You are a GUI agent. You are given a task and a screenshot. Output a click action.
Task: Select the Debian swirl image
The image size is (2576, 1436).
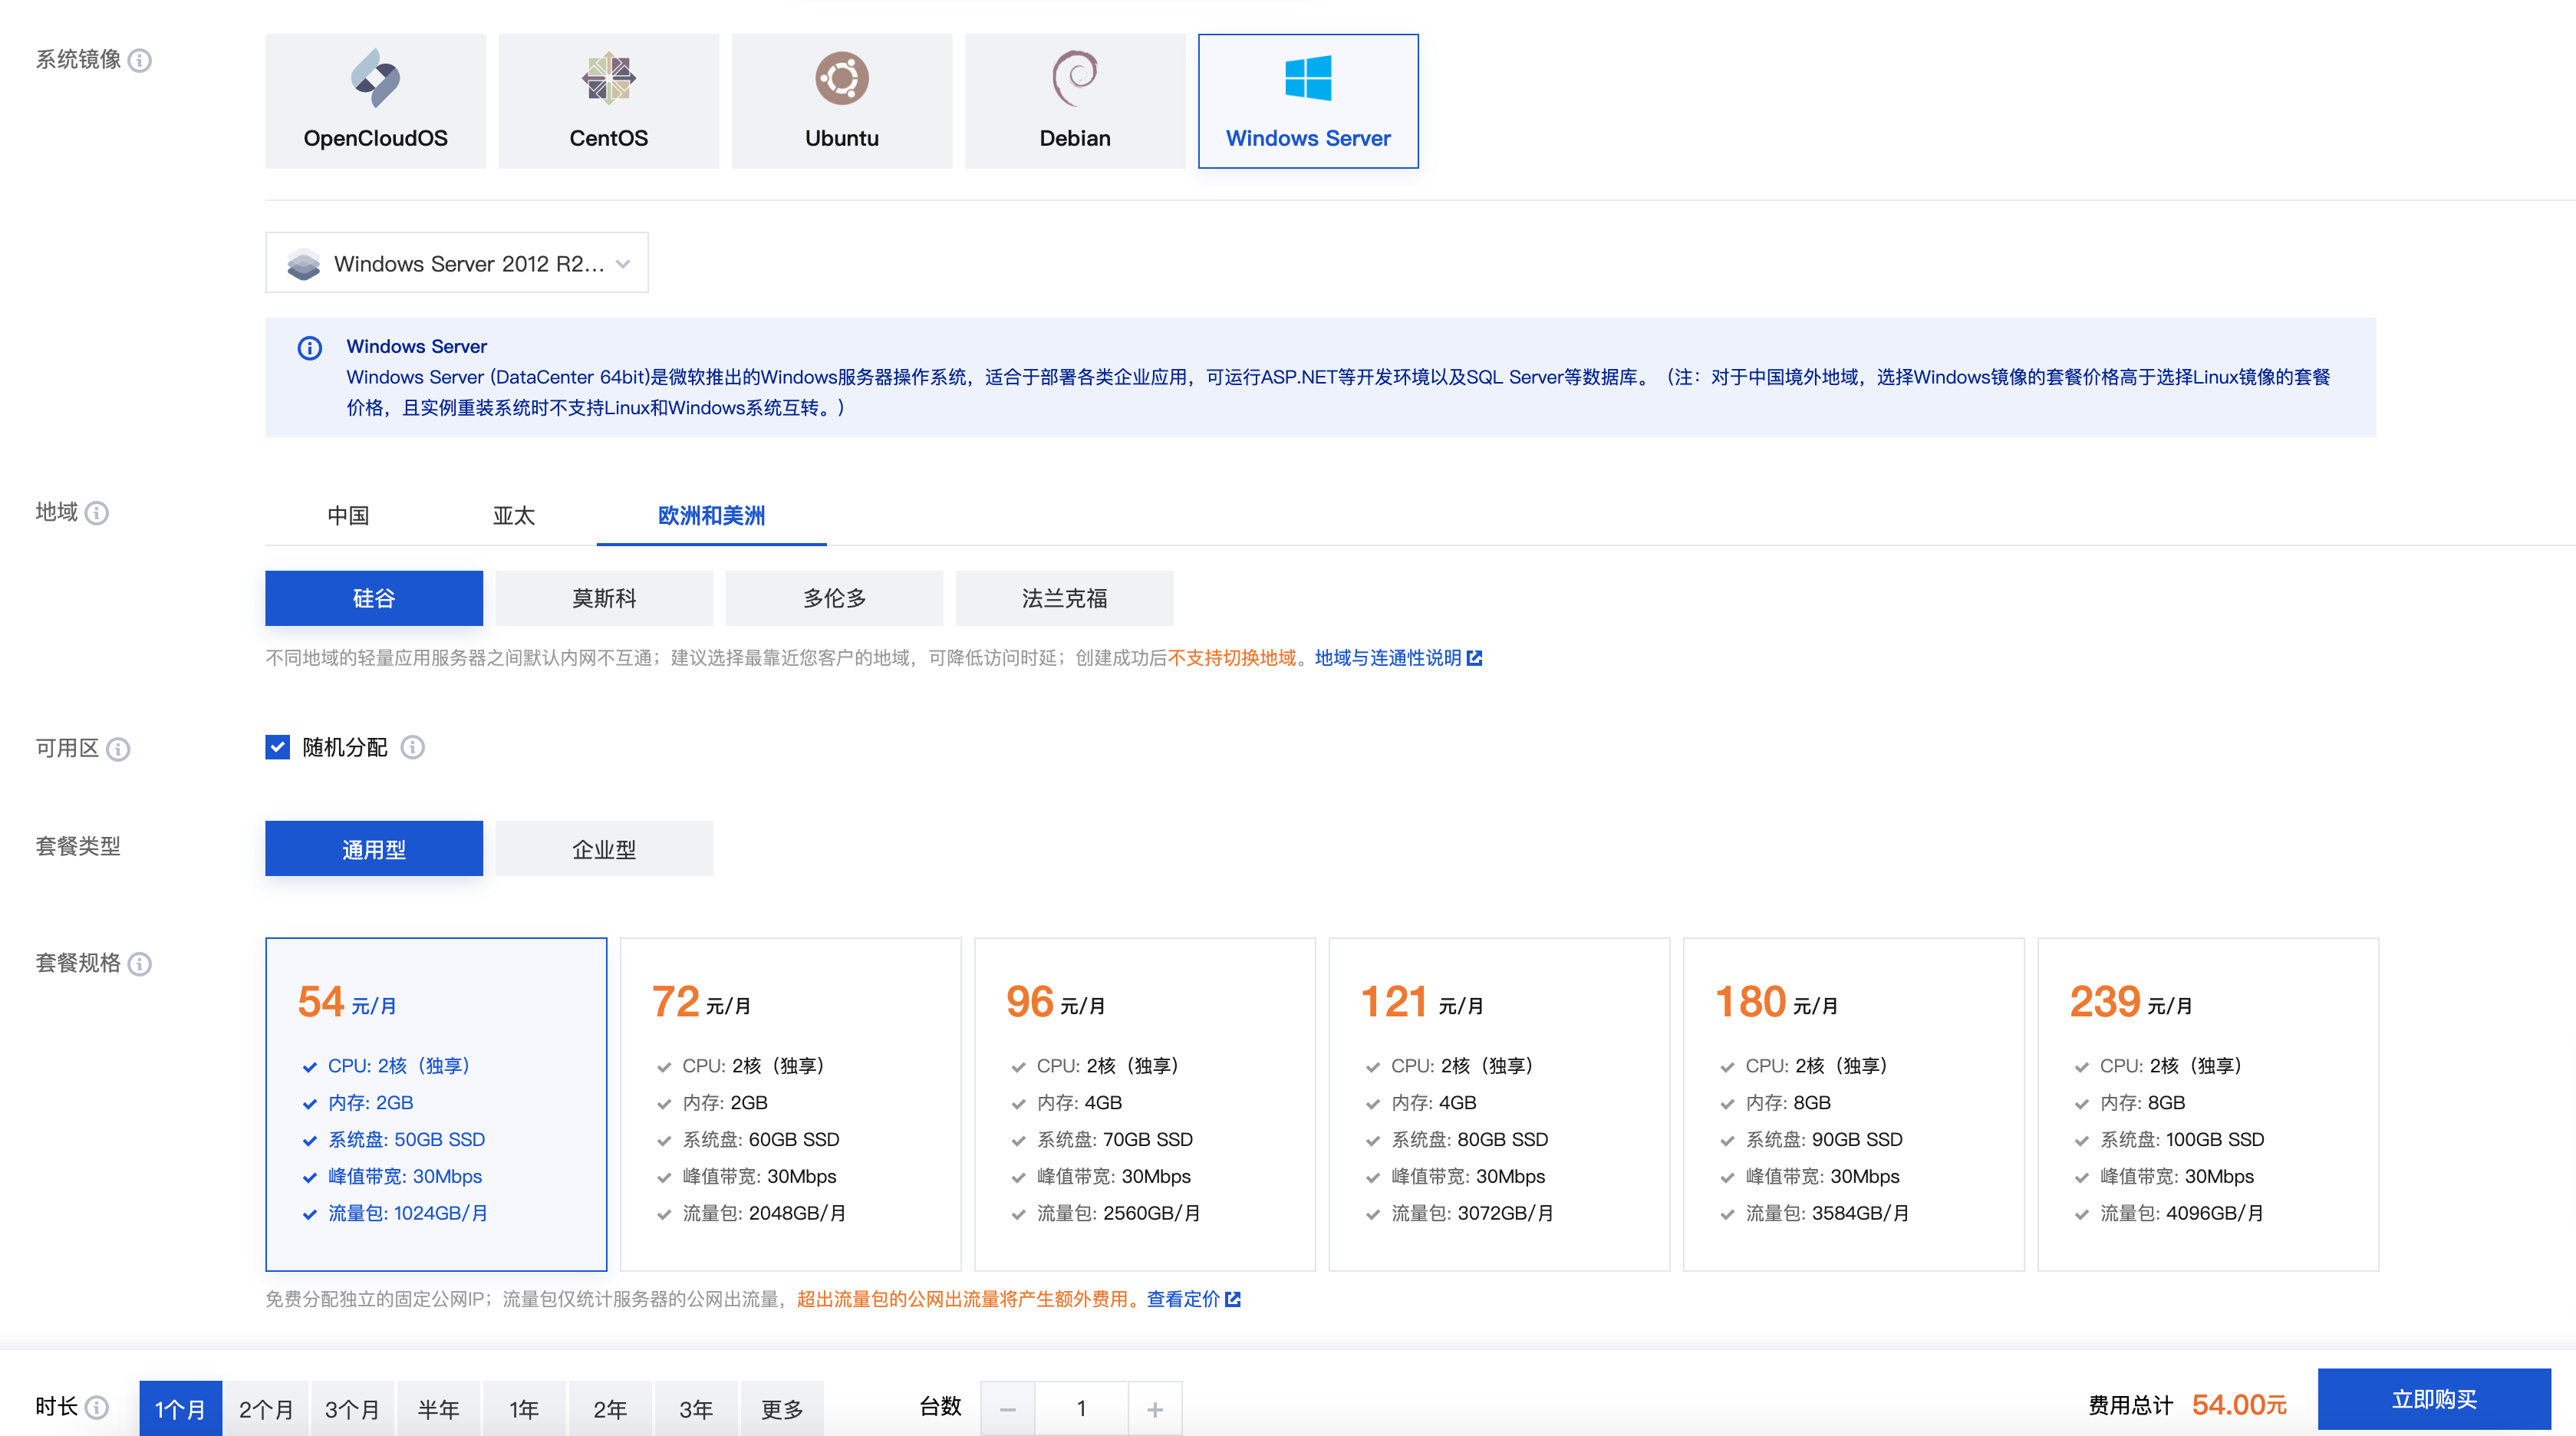1074,101
